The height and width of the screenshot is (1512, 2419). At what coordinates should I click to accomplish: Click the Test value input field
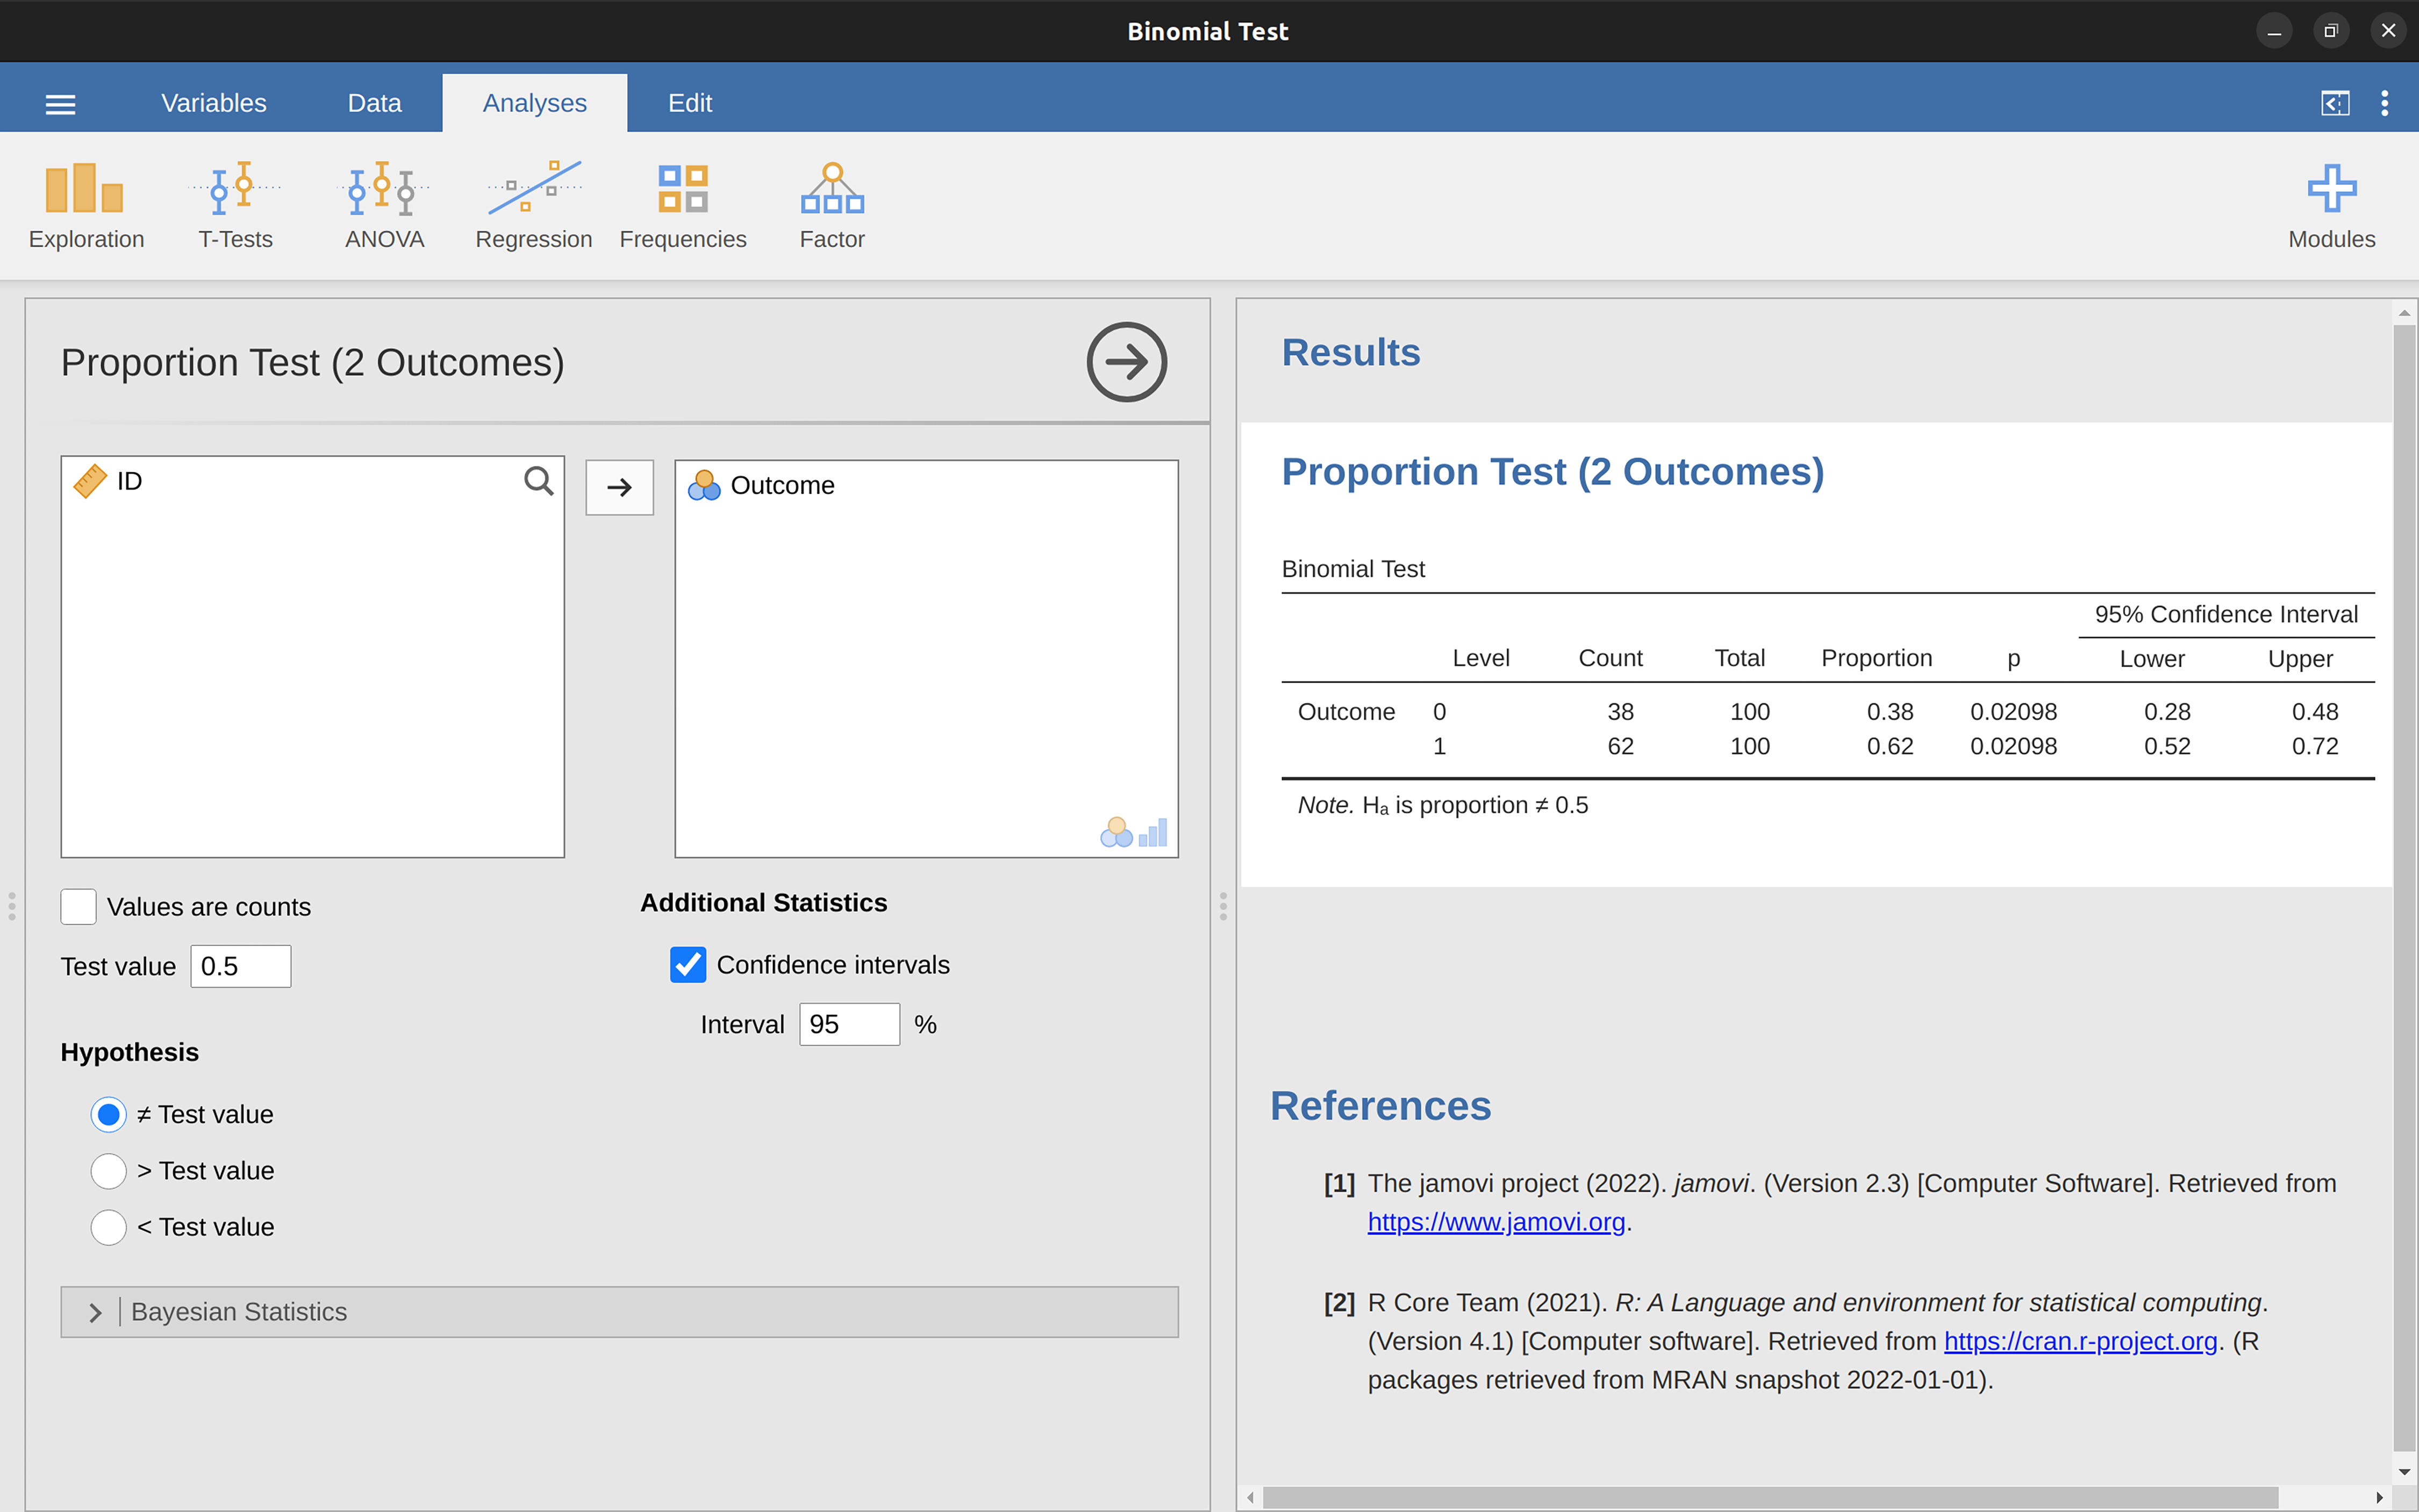240,966
